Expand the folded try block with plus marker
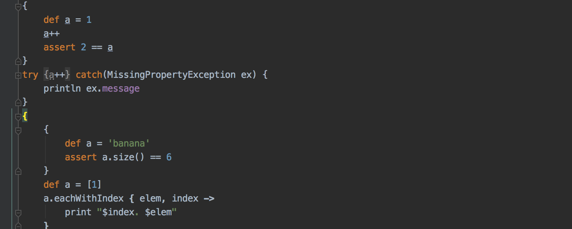Image resolution: width=572 pixels, height=229 pixels. pos(18,75)
